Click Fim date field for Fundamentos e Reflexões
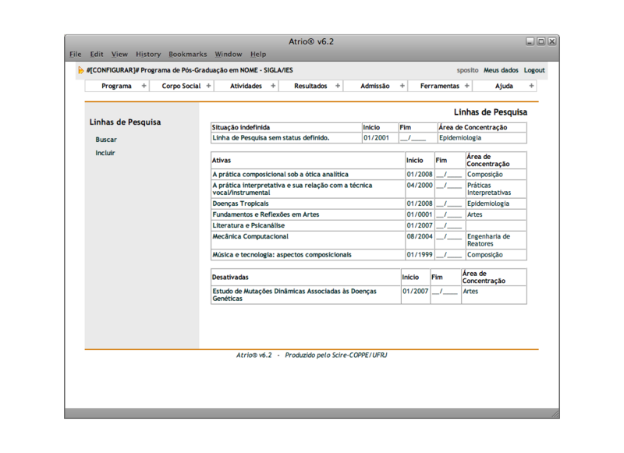The height and width of the screenshot is (453, 624). pyautogui.click(x=448, y=214)
